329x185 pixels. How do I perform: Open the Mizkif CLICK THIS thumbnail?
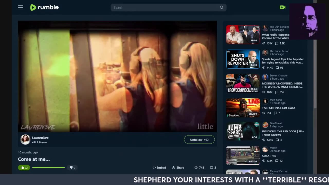[243, 156]
